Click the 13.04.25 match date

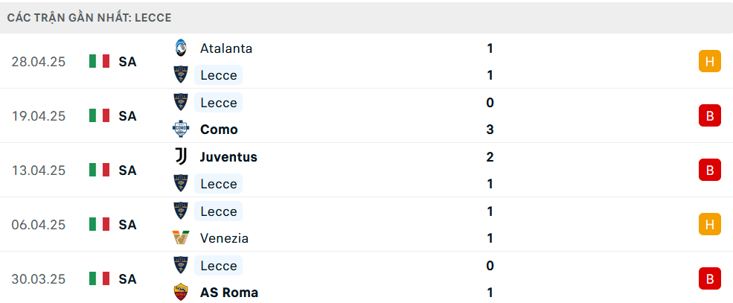tap(39, 170)
